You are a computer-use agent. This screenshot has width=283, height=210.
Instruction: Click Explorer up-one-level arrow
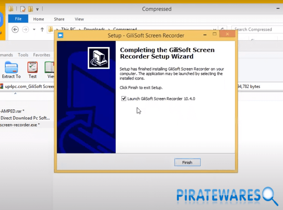pos(42,30)
